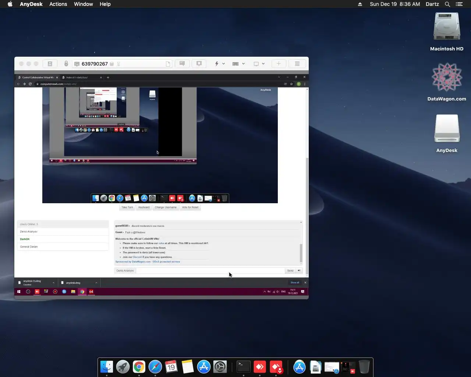Click the remote Chrome reload button
The height and width of the screenshot is (377, 471).
[x=30, y=84]
